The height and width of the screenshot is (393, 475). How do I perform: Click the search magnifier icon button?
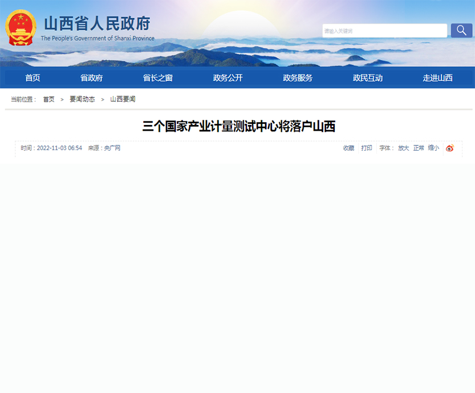[461, 30]
